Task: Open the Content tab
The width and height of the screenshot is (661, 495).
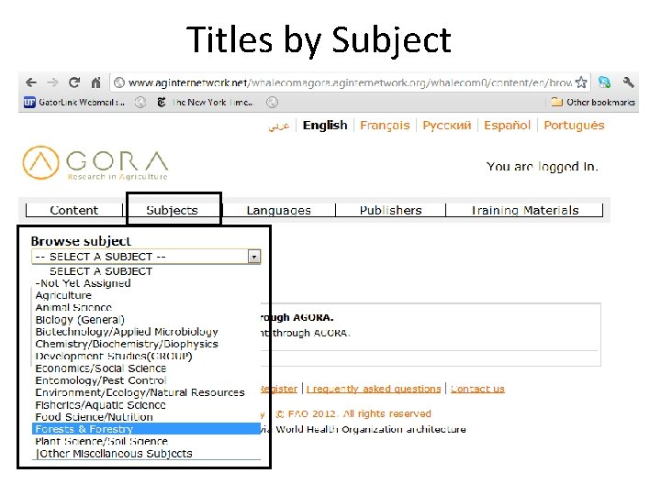Action: tap(74, 210)
